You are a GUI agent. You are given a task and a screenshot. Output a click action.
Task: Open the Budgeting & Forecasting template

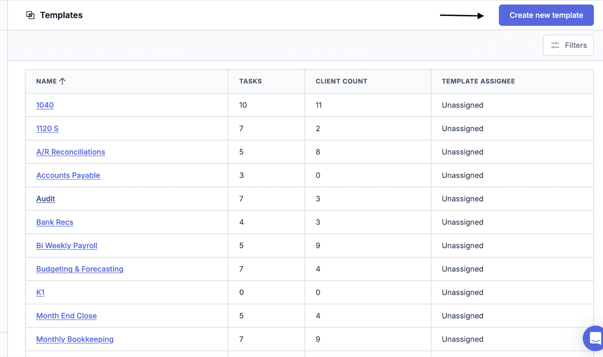tap(80, 269)
